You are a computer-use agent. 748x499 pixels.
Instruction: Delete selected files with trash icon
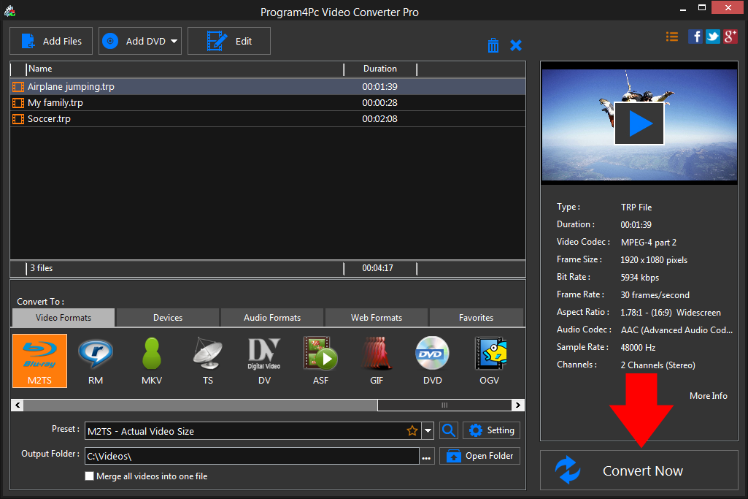click(493, 45)
